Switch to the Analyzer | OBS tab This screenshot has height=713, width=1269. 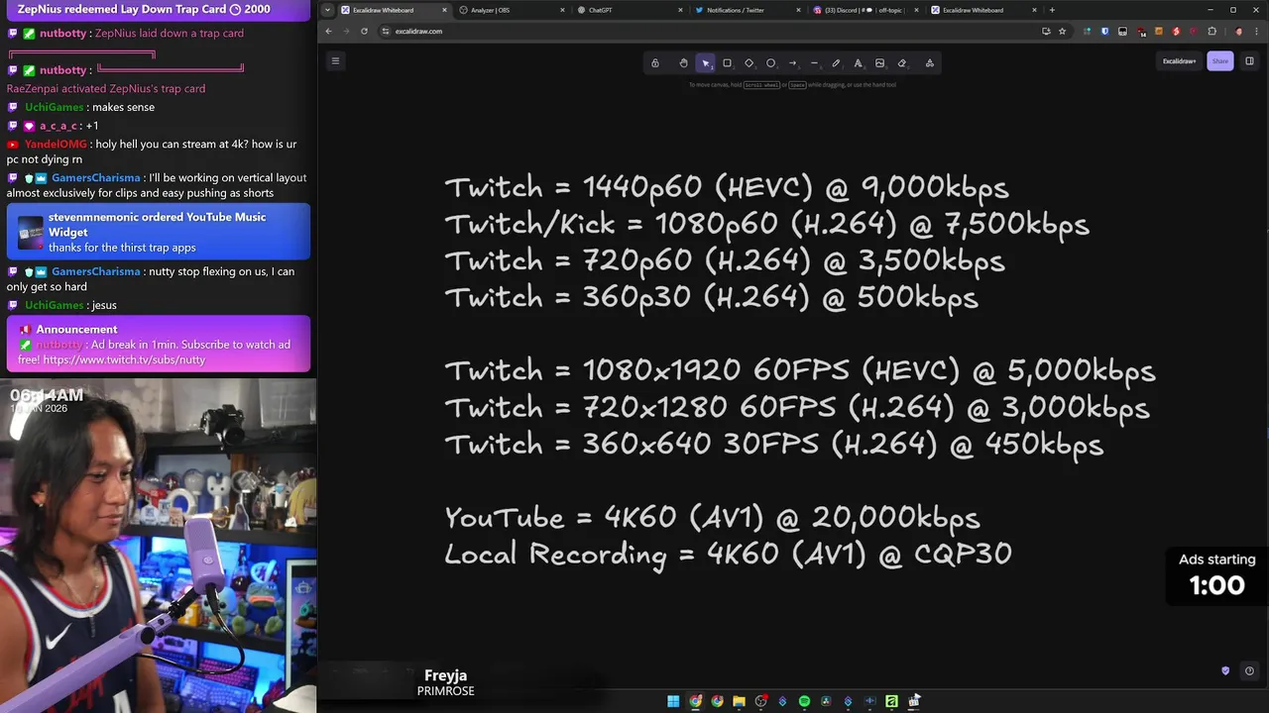coord(510,10)
